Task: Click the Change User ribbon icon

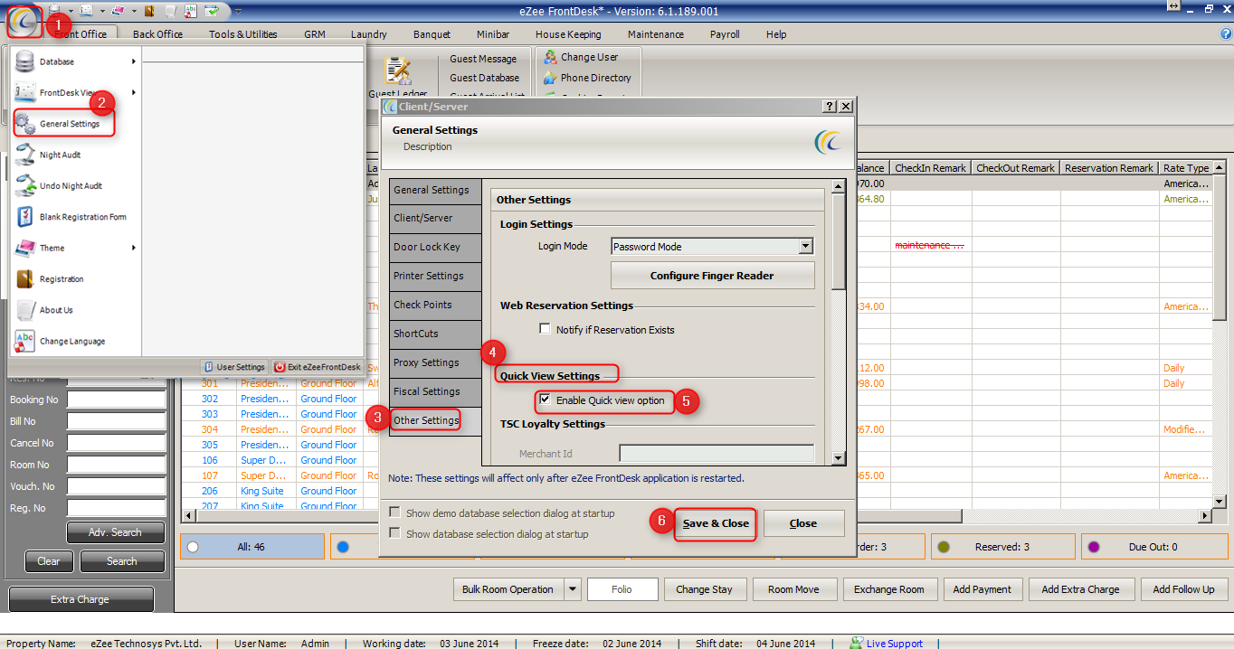Action: click(550, 57)
